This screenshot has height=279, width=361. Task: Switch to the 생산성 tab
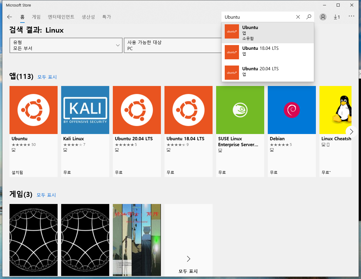[x=88, y=17]
